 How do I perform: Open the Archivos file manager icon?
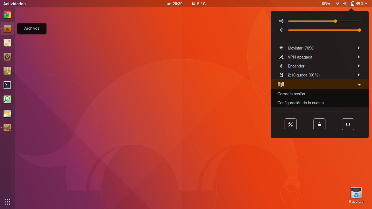point(7,29)
